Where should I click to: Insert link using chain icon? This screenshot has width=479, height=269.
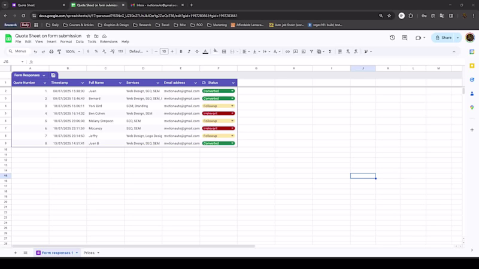coord(287,51)
